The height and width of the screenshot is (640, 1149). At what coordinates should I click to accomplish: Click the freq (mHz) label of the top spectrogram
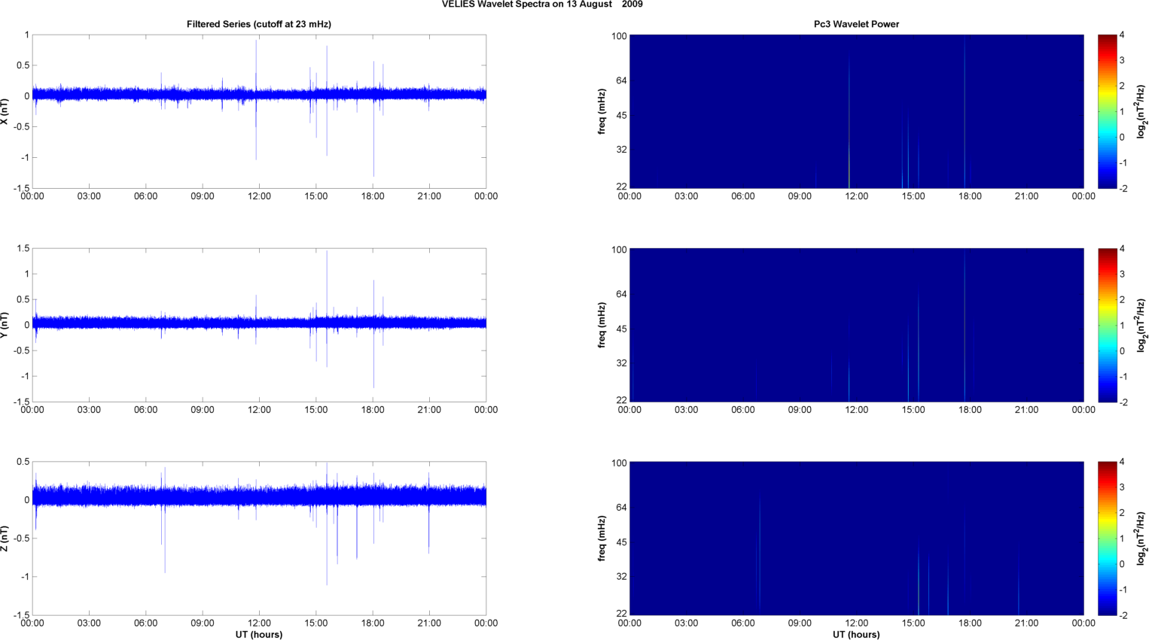click(602, 111)
